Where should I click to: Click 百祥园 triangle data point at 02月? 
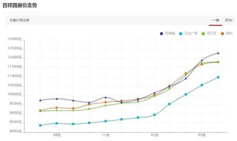click(154, 93)
